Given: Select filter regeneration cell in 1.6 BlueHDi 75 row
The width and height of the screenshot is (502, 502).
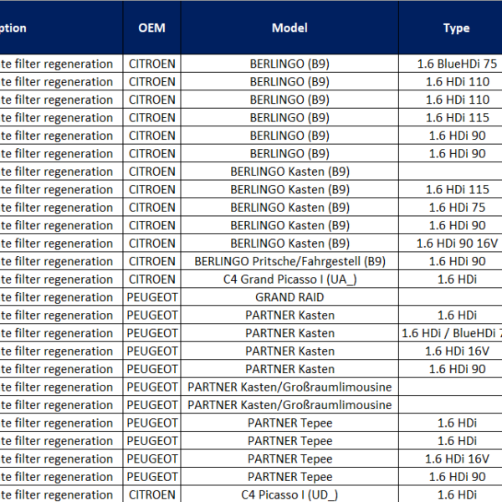Looking at the screenshot, I should [x=61, y=64].
